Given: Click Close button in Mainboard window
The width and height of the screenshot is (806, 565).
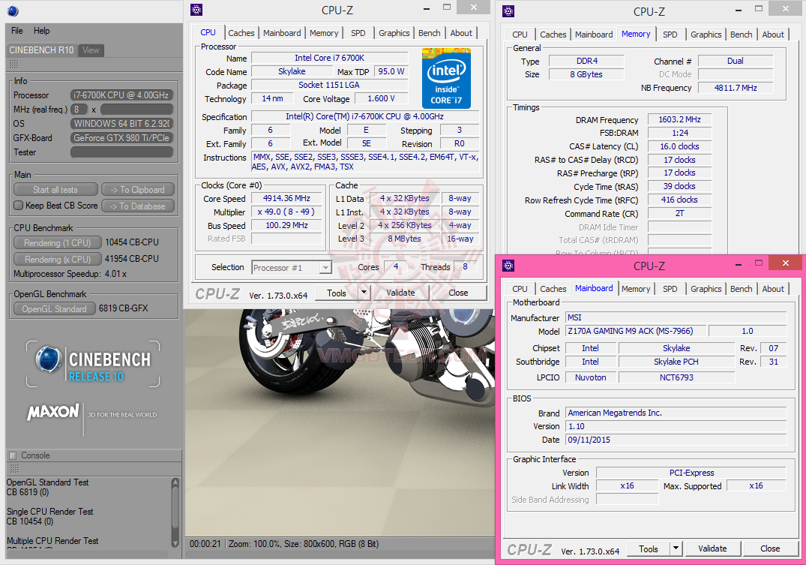Looking at the screenshot, I should (770, 548).
